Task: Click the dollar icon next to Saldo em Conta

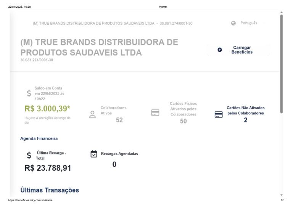Action: (29, 93)
